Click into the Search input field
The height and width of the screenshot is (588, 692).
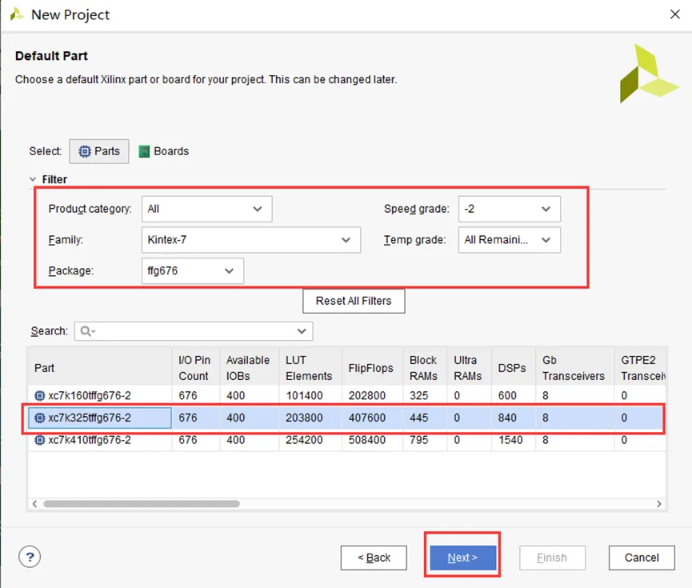194,331
